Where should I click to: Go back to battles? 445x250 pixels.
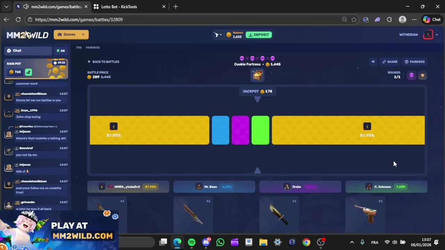[103, 62]
